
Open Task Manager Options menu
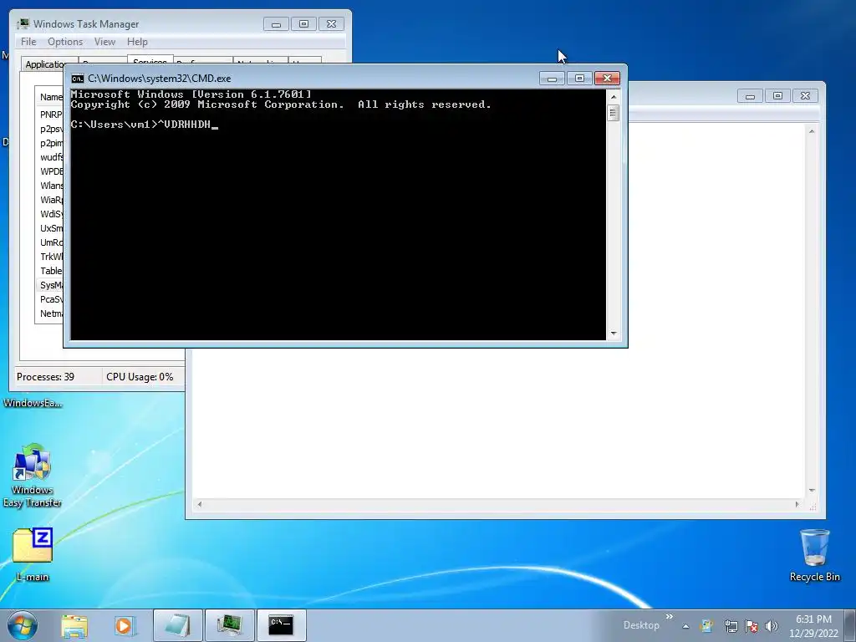(65, 42)
